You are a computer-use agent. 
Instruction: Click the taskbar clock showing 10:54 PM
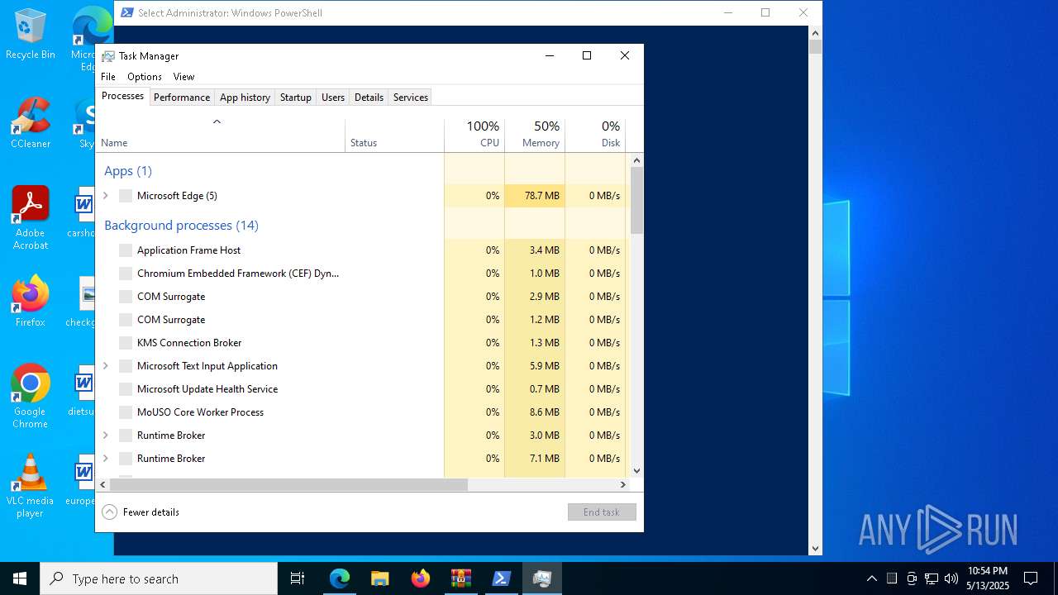tap(988, 578)
